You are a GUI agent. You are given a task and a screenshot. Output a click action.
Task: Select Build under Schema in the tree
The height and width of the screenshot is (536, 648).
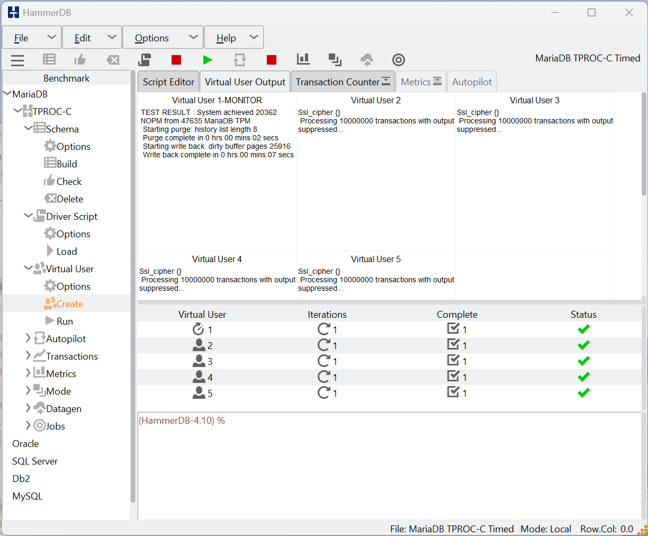67,164
